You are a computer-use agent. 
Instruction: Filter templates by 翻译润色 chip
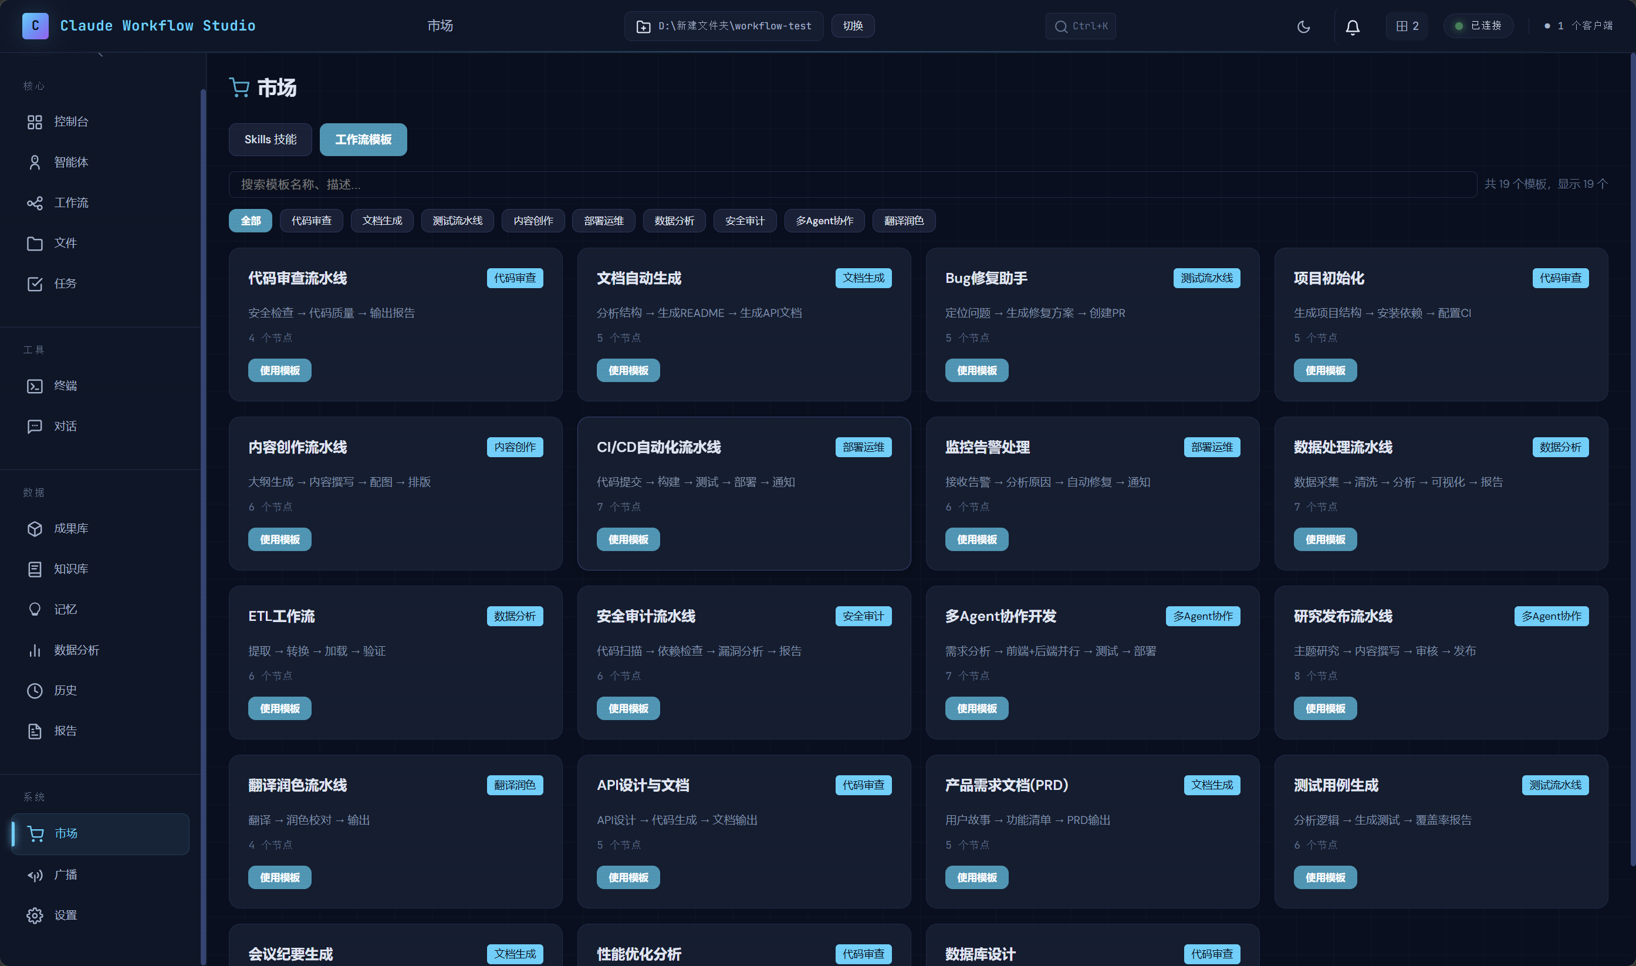point(903,221)
